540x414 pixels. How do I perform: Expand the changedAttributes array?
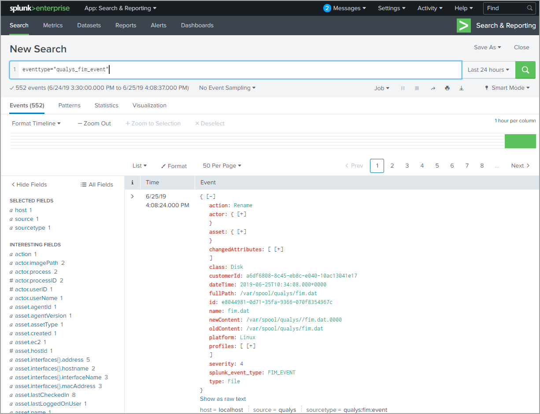(x=279, y=249)
